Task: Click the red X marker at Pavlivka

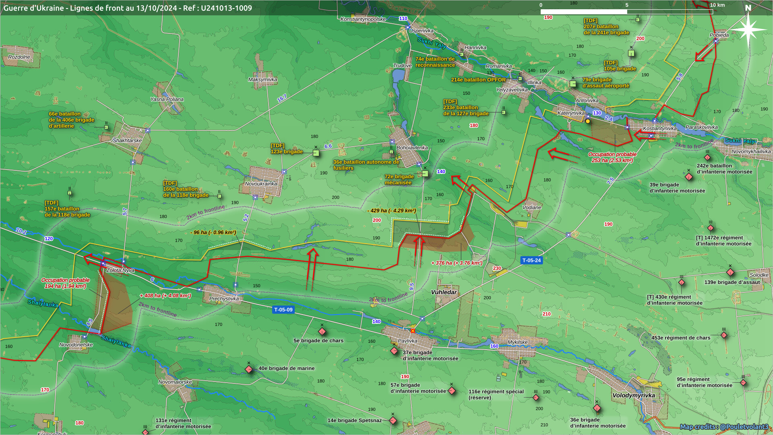Action: click(x=413, y=331)
